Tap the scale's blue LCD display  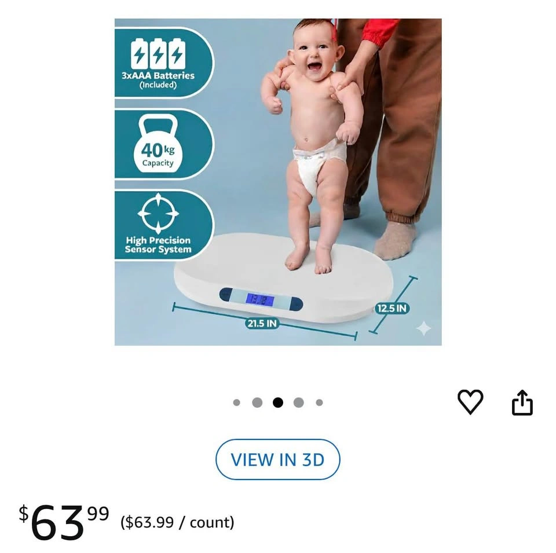click(x=259, y=299)
